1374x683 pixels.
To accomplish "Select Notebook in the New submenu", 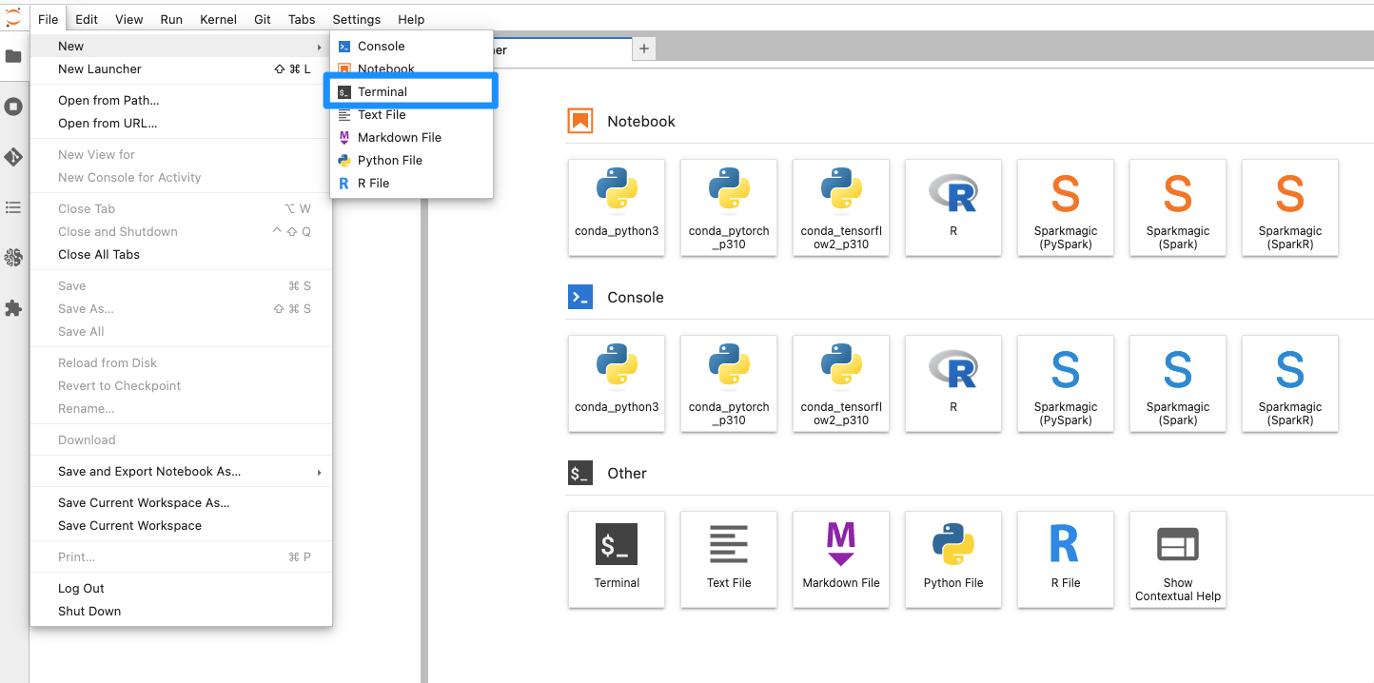I will [411, 68].
